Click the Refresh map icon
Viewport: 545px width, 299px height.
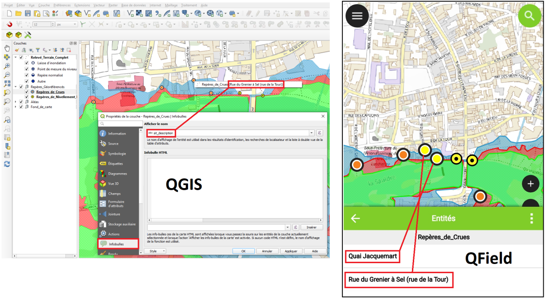[7, 164]
